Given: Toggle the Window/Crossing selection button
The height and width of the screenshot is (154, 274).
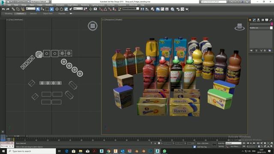Looking at the screenshot, I should click(x=51, y=9).
